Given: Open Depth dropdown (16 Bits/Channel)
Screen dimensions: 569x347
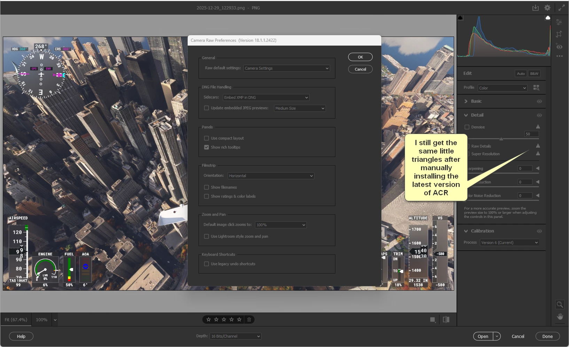Looking at the screenshot, I should click(235, 336).
